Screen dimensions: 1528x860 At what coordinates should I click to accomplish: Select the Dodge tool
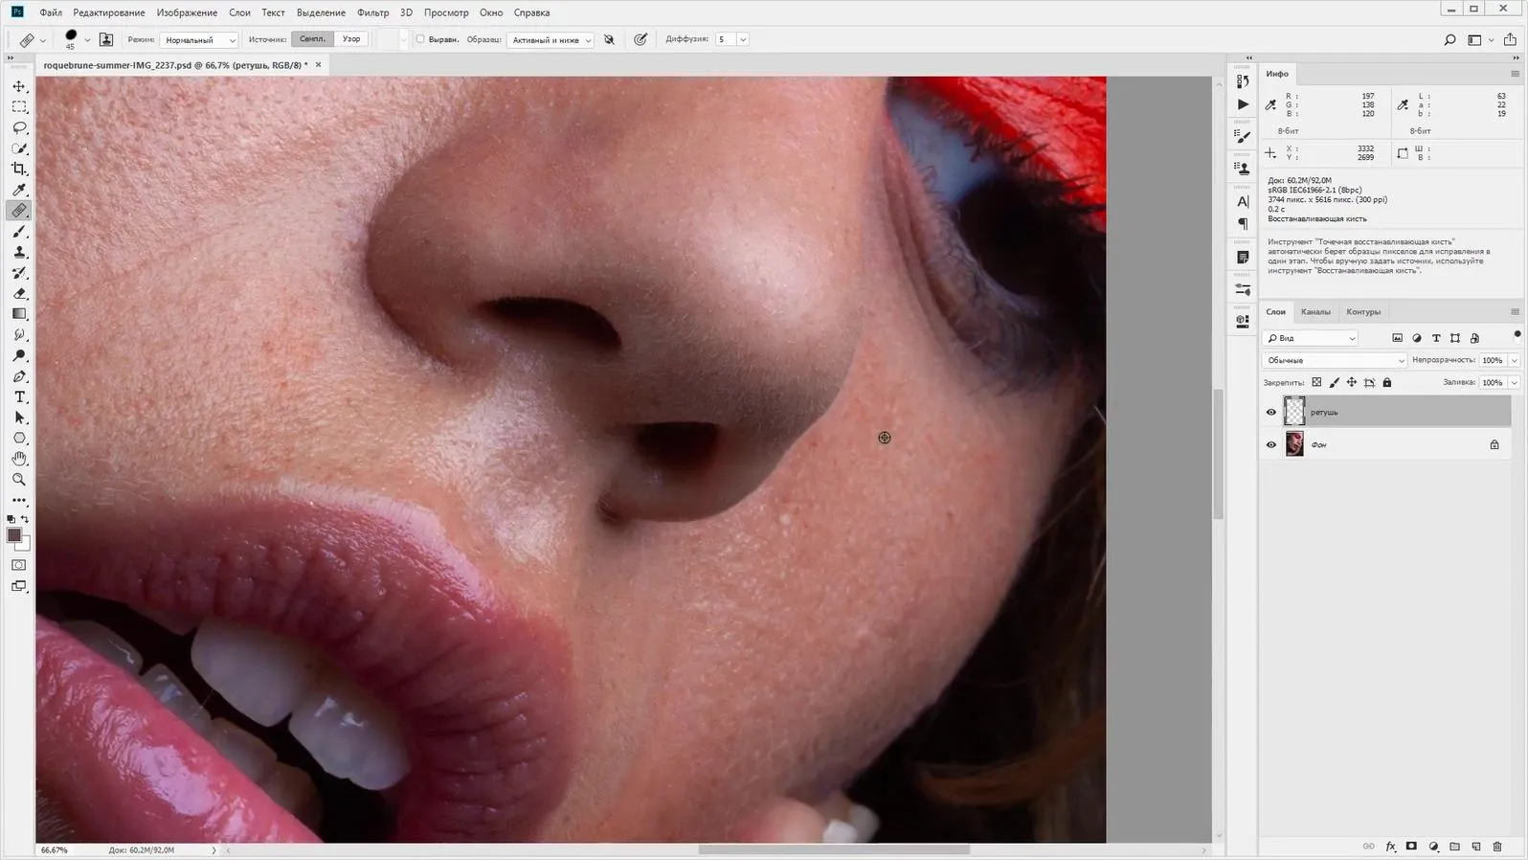(19, 355)
